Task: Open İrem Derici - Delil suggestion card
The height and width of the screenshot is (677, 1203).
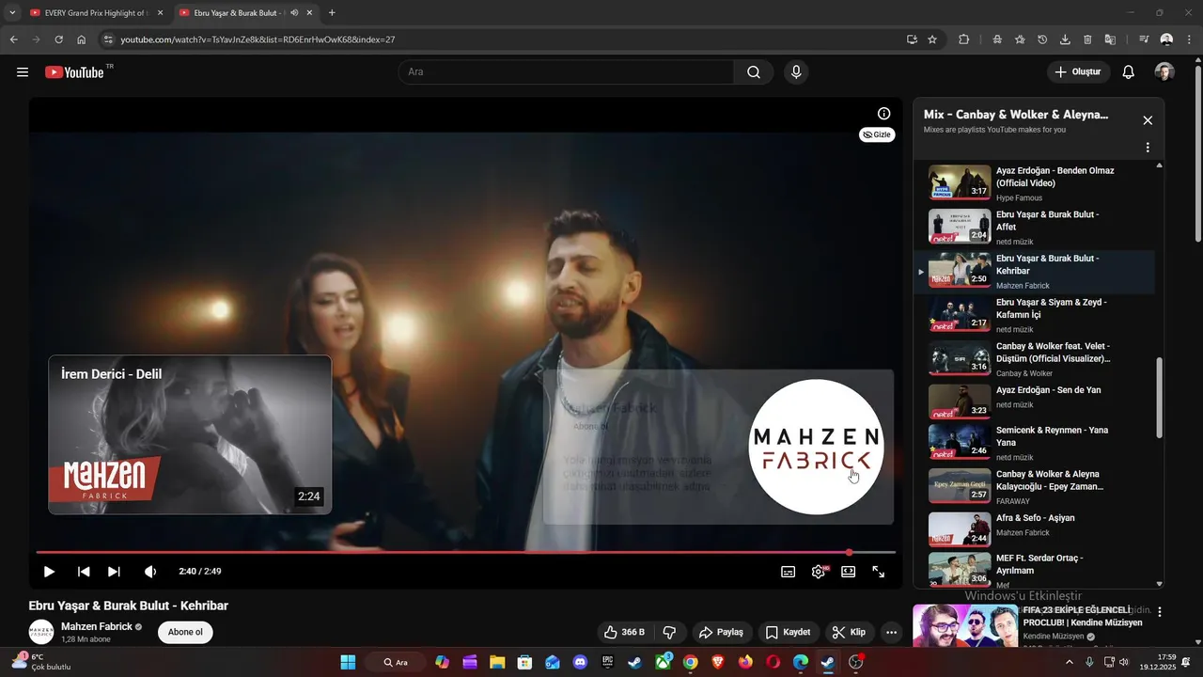Action: pos(190,434)
